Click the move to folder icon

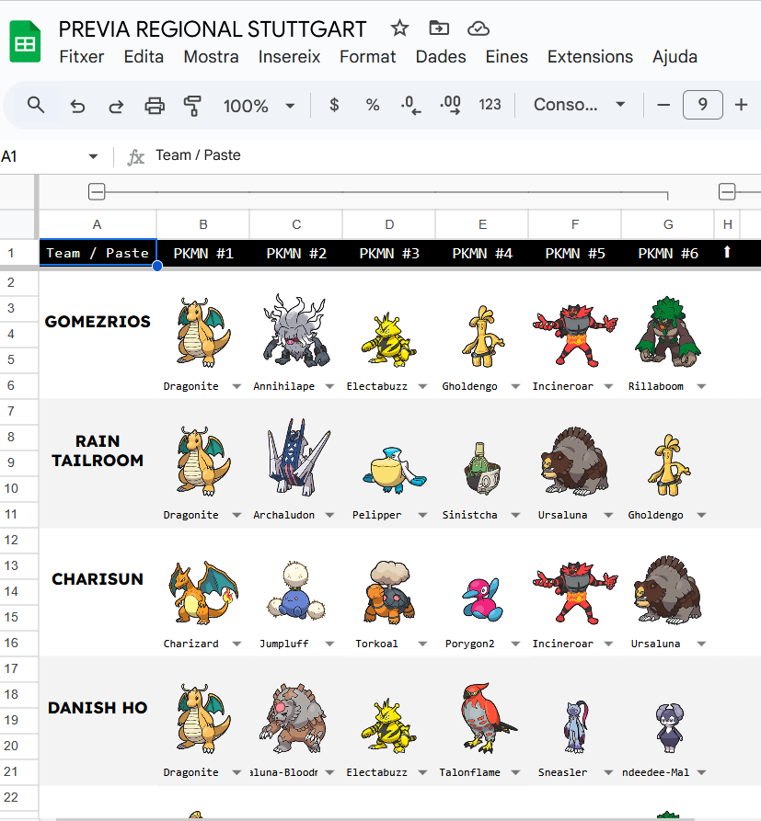439,28
